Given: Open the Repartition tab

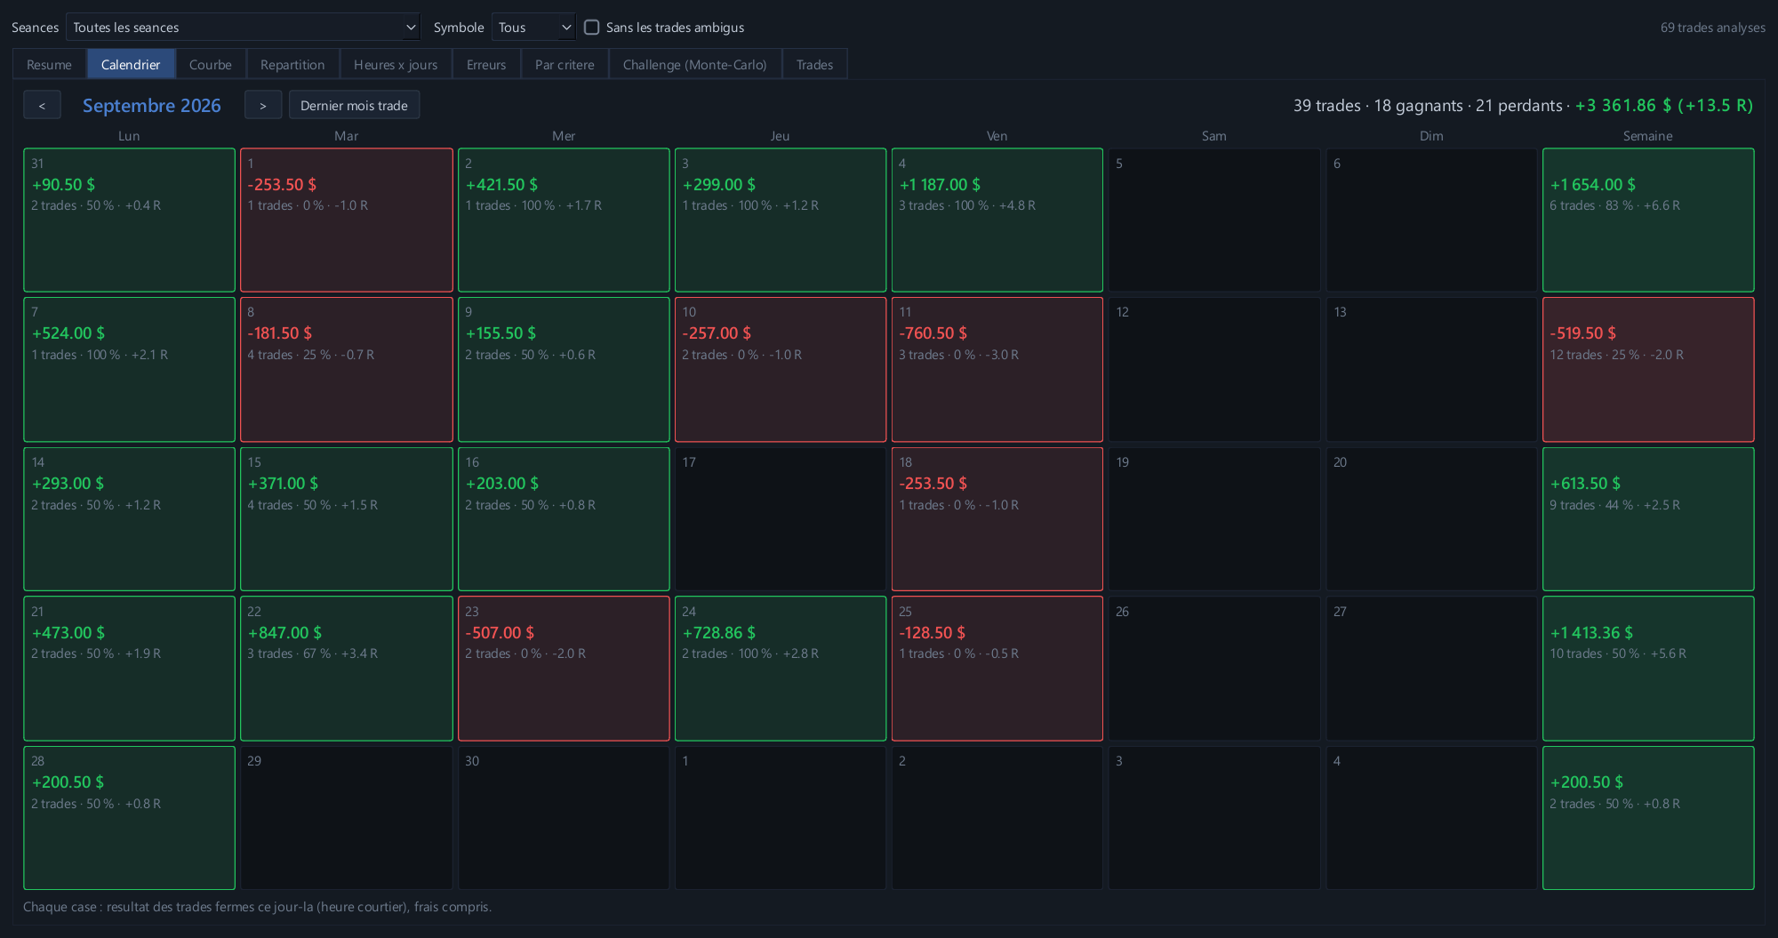Looking at the screenshot, I should pyautogui.click(x=292, y=64).
